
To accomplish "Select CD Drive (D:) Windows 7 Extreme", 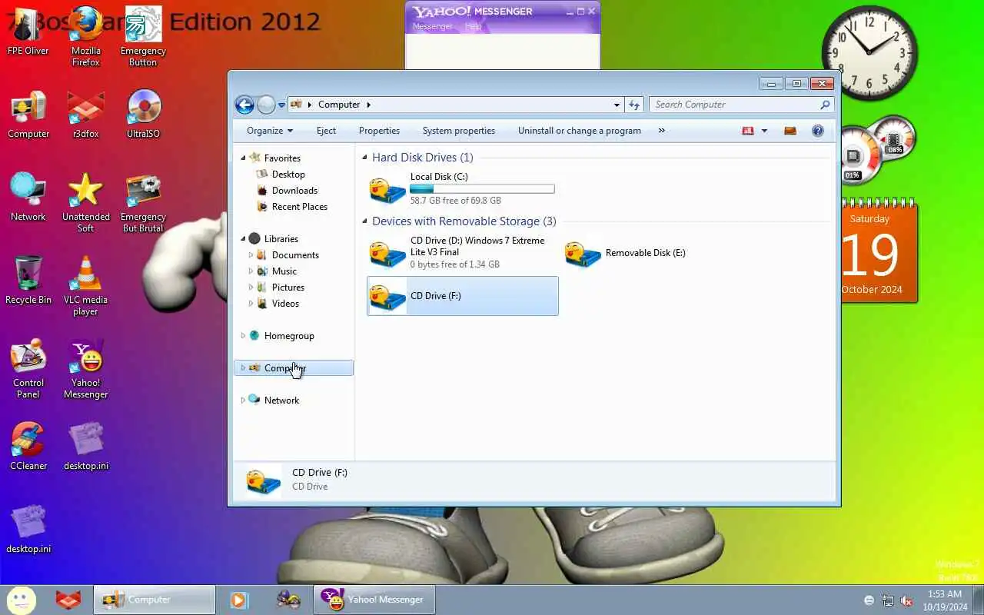I will tap(463, 252).
